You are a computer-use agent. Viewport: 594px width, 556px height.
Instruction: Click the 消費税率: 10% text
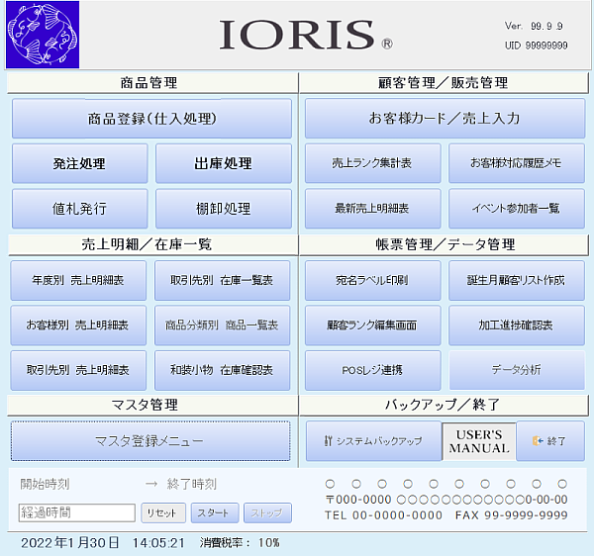tap(240, 543)
